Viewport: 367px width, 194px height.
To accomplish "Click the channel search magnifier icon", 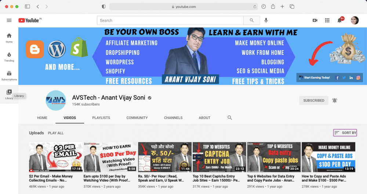I will pyautogui.click(x=230, y=117).
